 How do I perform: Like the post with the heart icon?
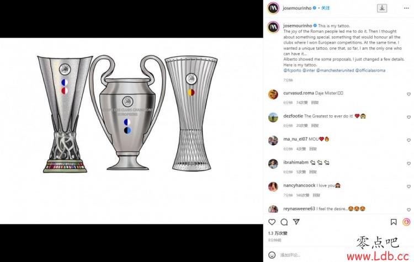[272, 222]
